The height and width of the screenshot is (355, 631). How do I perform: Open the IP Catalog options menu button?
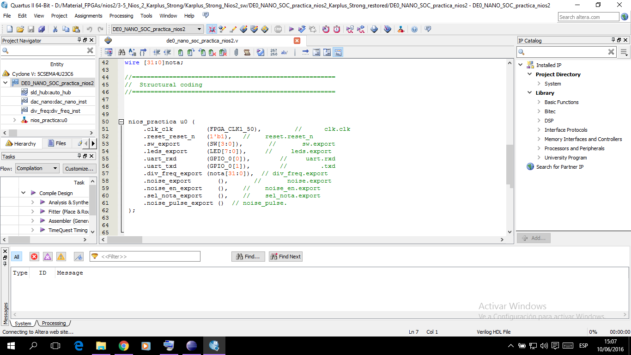tap(625, 52)
